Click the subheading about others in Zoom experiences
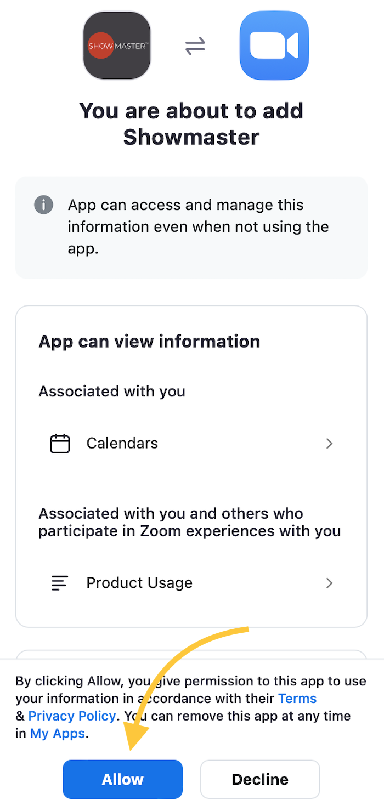Screen dimensions: 384x811 (189, 522)
